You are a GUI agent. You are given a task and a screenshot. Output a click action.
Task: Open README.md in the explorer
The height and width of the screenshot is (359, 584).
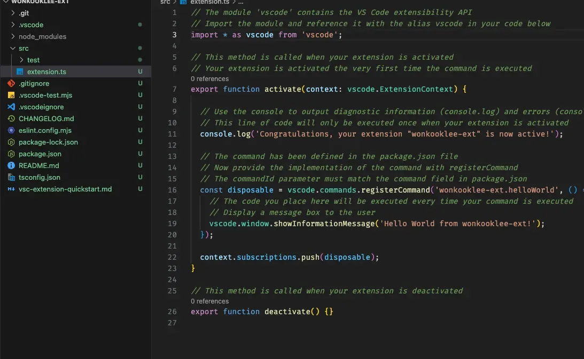click(38, 165)
